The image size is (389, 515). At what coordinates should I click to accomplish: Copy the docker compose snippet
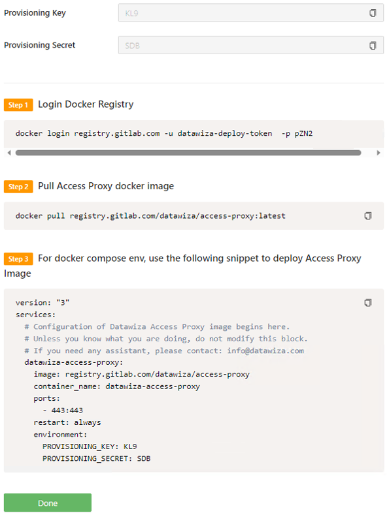tap(368, 302)
